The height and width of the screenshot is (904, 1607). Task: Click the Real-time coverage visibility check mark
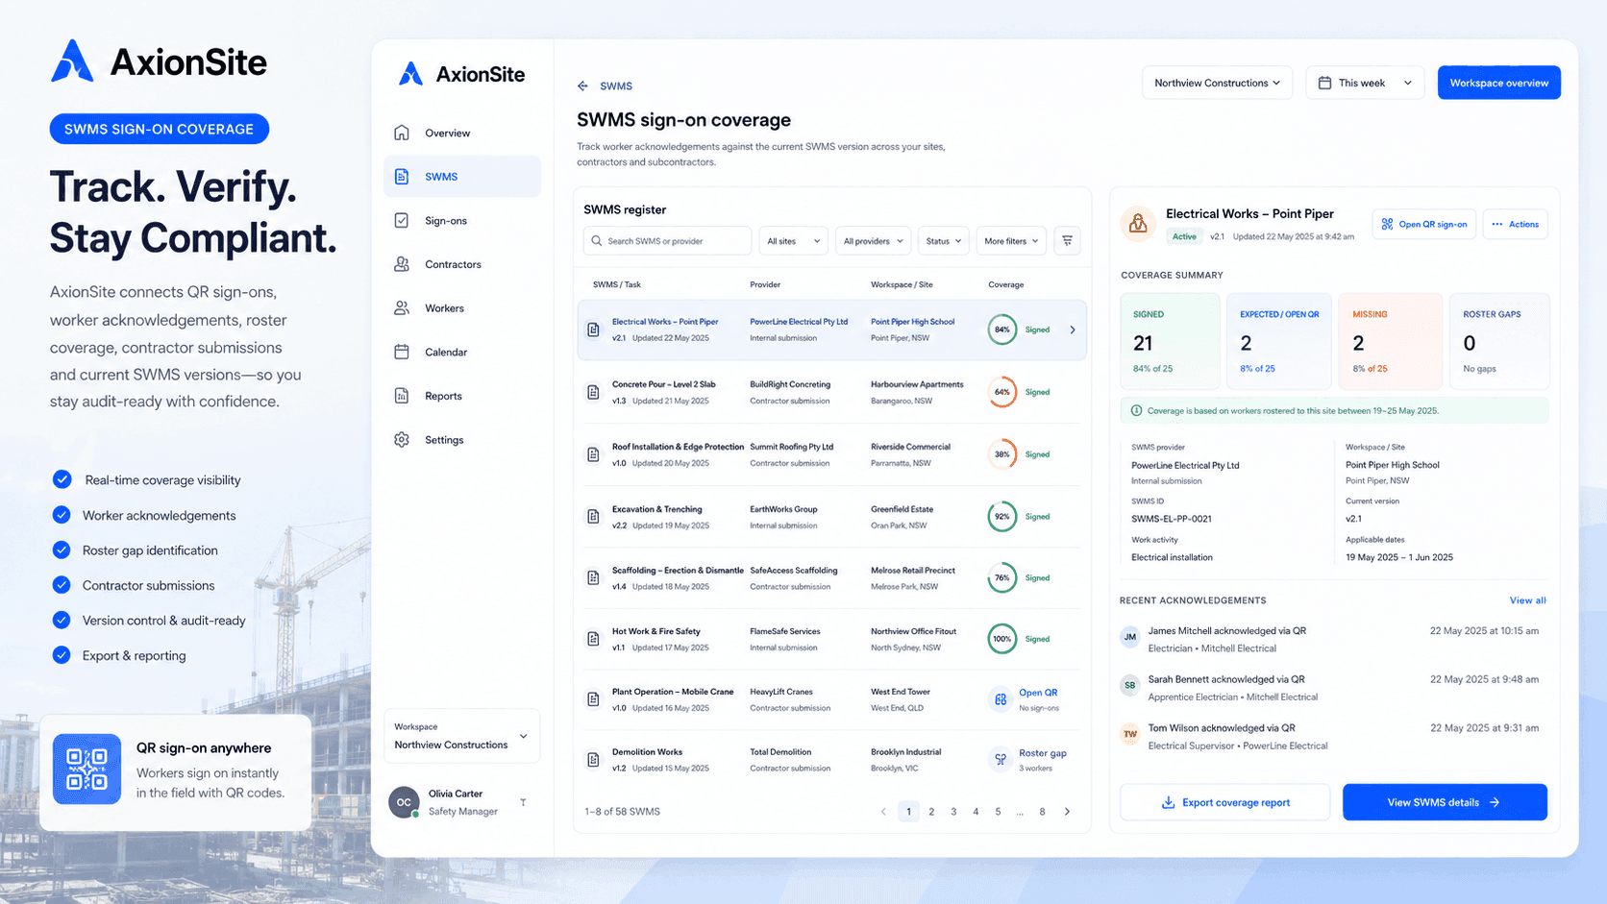(62, 479)
